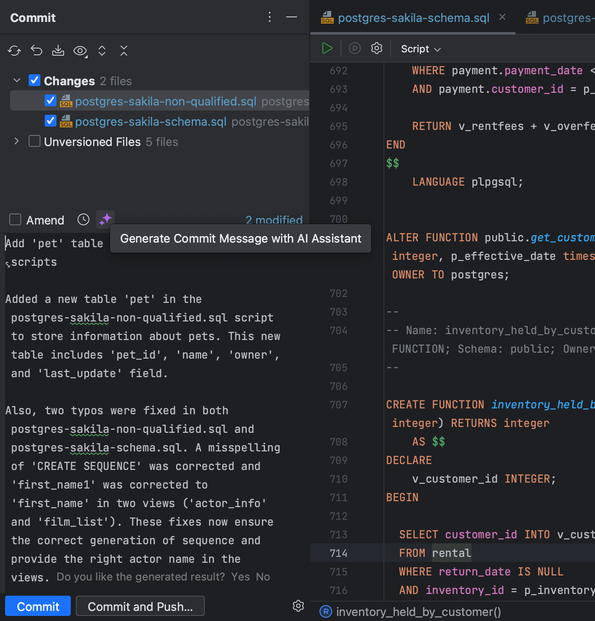Check the Unversioned Files checkbox
This screenshot has width=595, height=621.
pos(34,141)
